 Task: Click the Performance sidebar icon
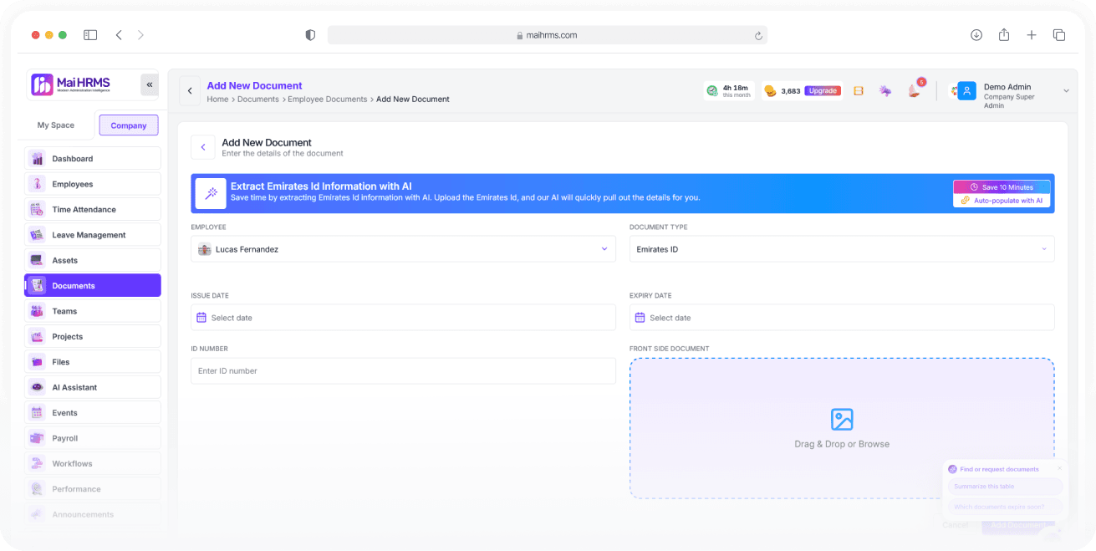[37, 489]
